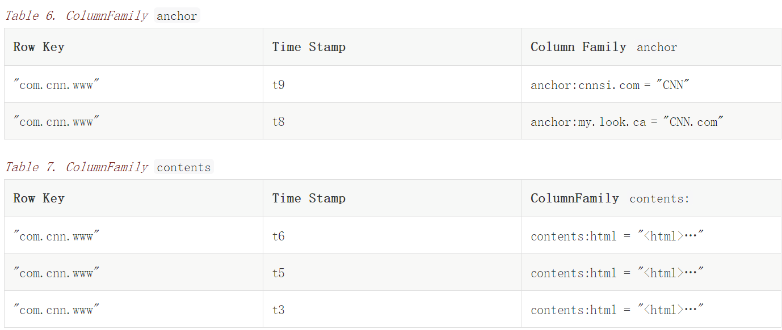Click the "Table 7. ColumnFamily" caption text
The height and width of the screenshot is (330, 782).
tap(76, 167)
